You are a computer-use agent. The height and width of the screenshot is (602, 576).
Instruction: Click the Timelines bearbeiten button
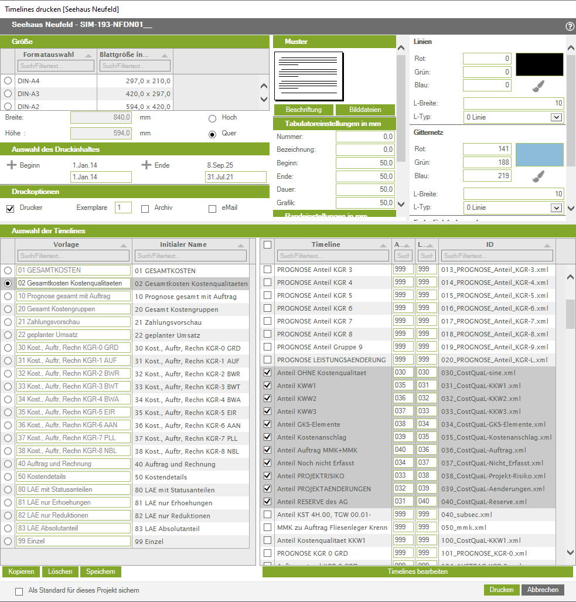tap(418, 572)
